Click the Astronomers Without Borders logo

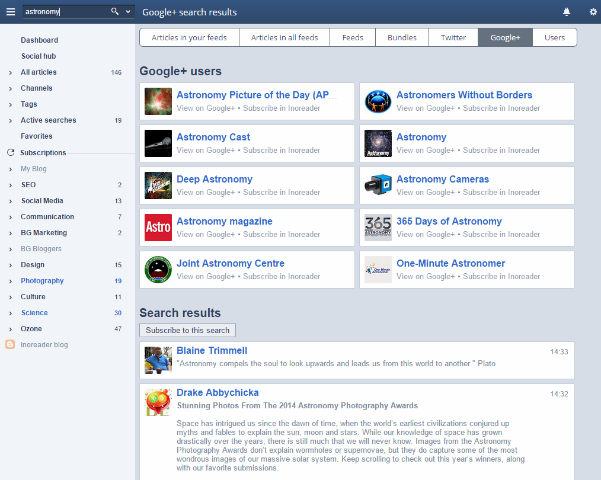(378, 101)
